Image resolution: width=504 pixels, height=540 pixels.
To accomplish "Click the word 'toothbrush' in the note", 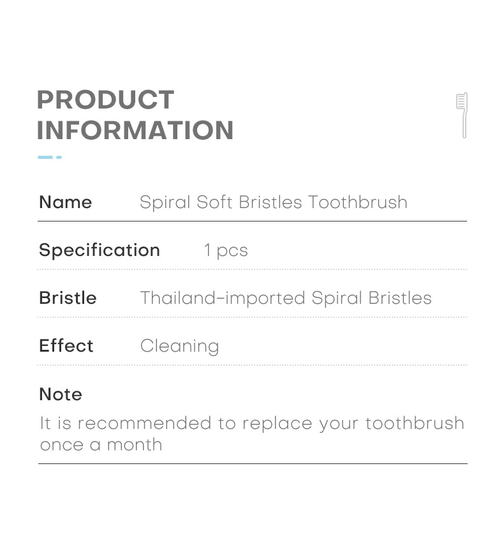I will click(x=415, y=423).
